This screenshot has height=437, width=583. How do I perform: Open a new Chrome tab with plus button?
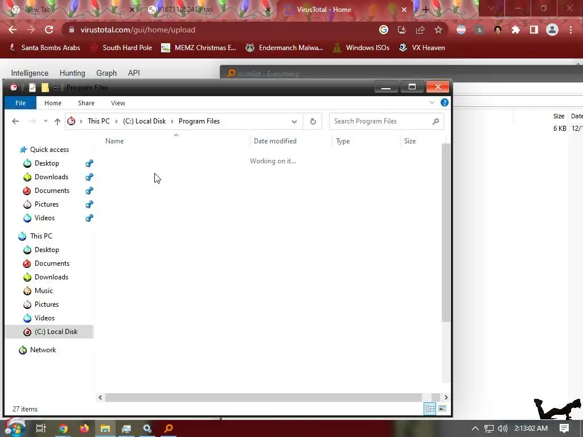click(x=426, y=10)
